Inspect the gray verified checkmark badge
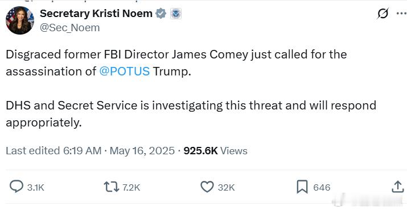This screenshot has height=211, width=407. tap(161, 14)
